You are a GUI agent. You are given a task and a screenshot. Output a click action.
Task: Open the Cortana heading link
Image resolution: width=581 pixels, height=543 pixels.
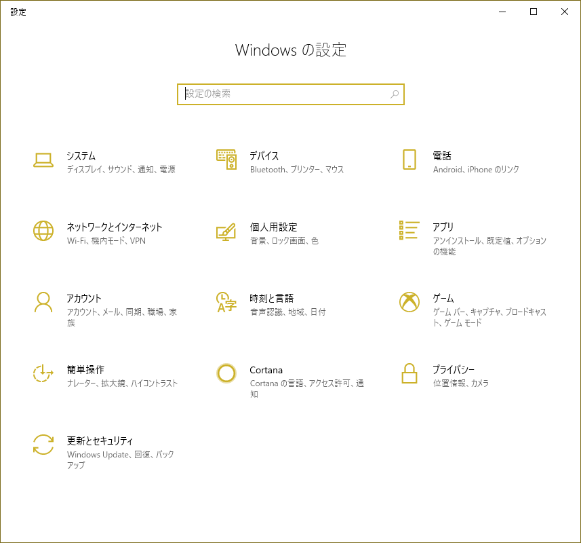266,370
